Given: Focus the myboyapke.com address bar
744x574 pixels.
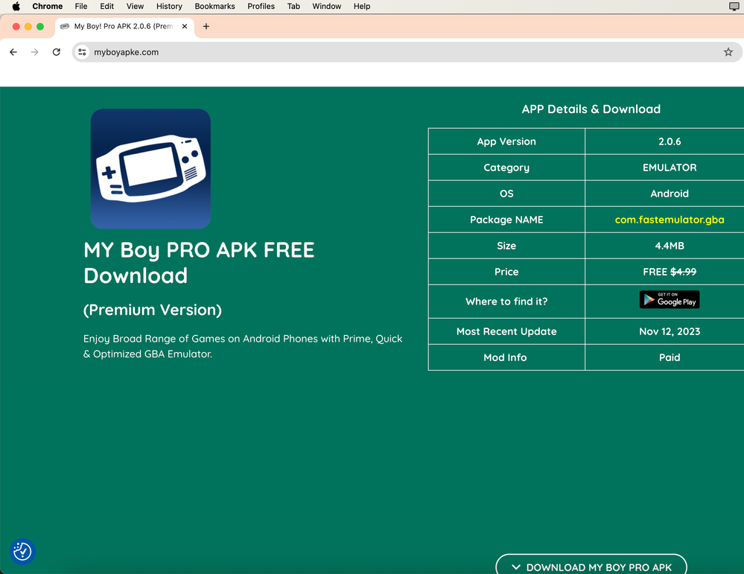Looking at the screenshot, I should (372, 52).
